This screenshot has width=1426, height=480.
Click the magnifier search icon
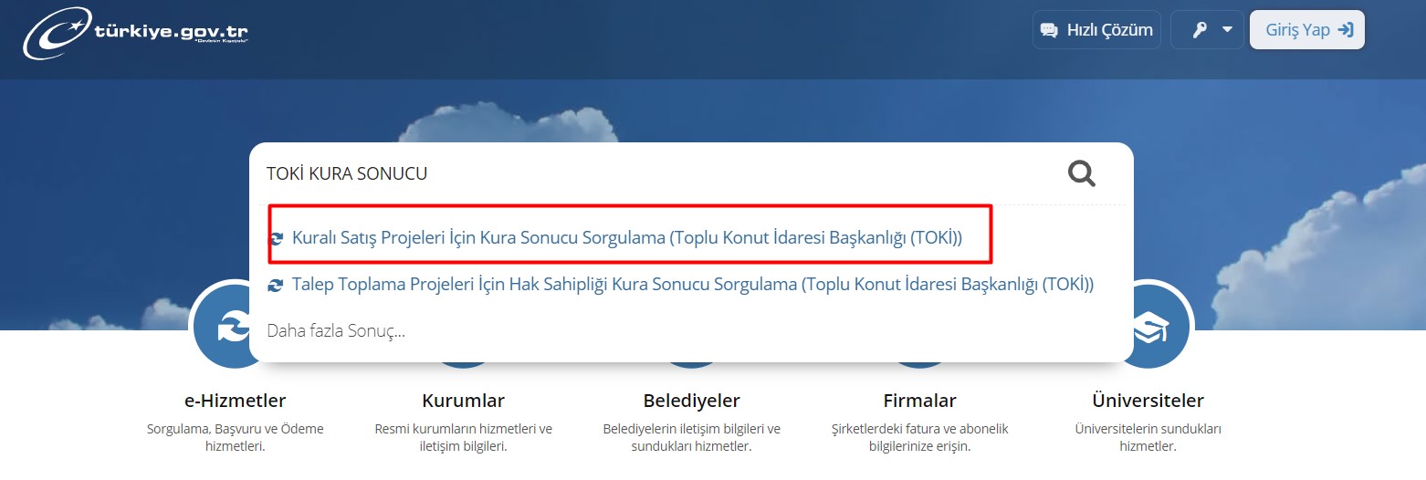click(1082, 173)
